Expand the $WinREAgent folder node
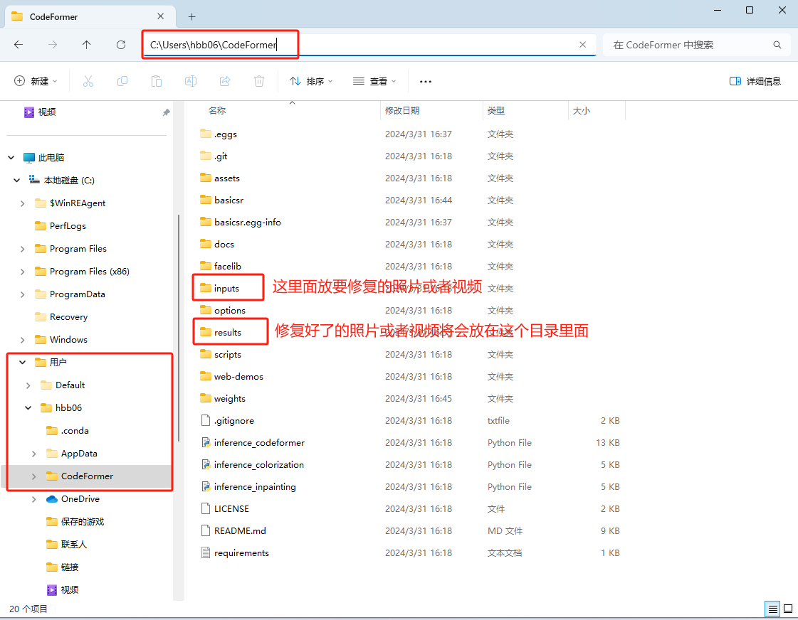This screenshot has width=798, height=620. tap(22, 203)
